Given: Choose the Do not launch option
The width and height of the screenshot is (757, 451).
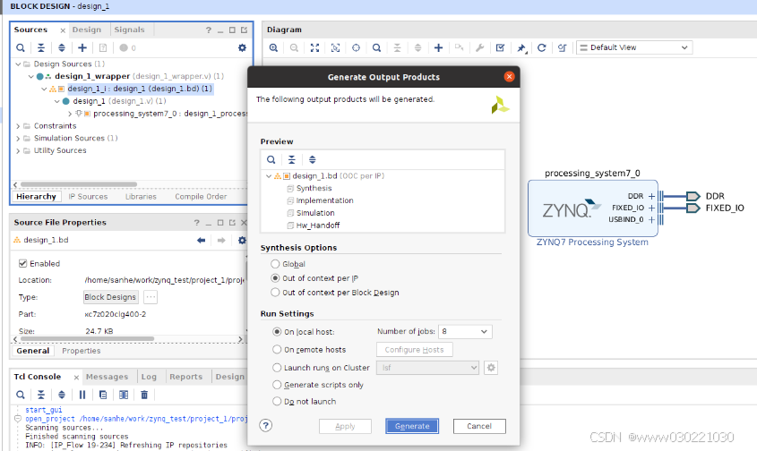Looking at the screenshot, I should coord(277,401).
